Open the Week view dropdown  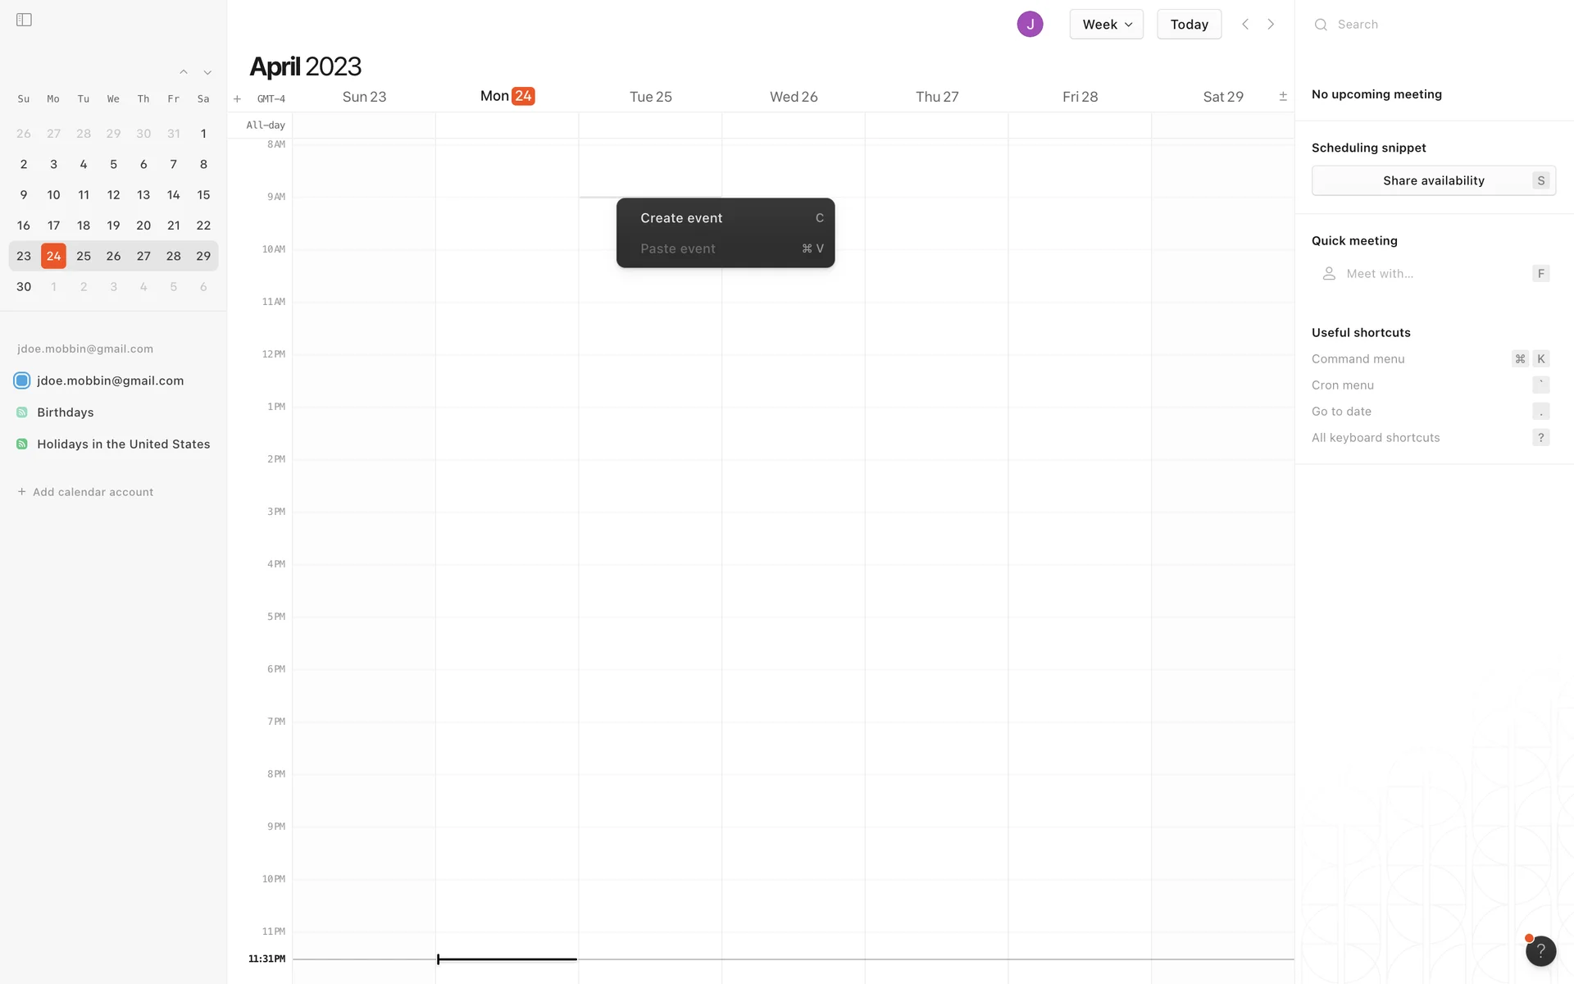(1106, 25)
